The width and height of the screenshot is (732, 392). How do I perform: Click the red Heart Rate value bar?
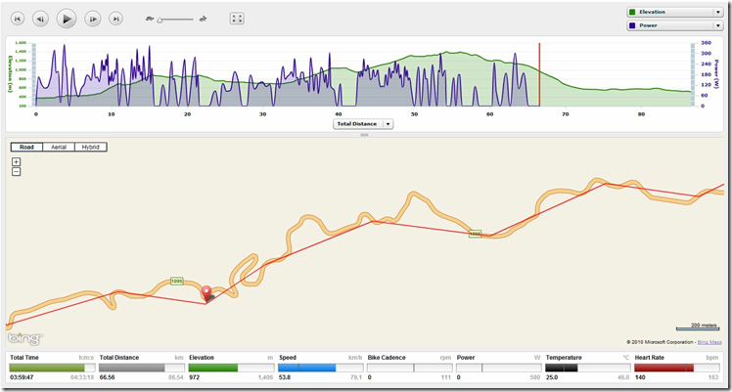click(x=677, y=368)
